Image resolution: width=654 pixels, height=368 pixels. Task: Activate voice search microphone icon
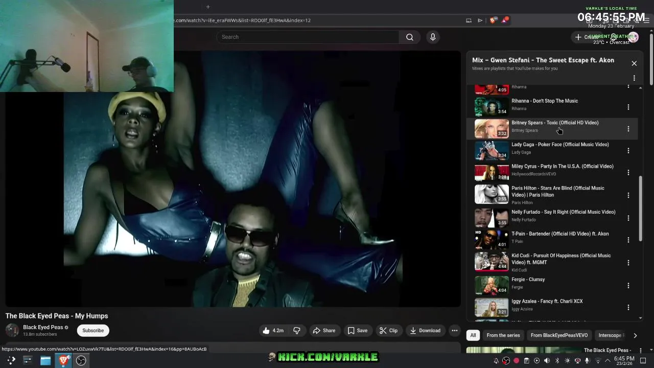tap(433, 37)
